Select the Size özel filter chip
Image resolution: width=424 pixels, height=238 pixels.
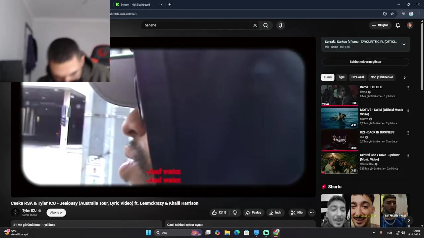(357, 77)
